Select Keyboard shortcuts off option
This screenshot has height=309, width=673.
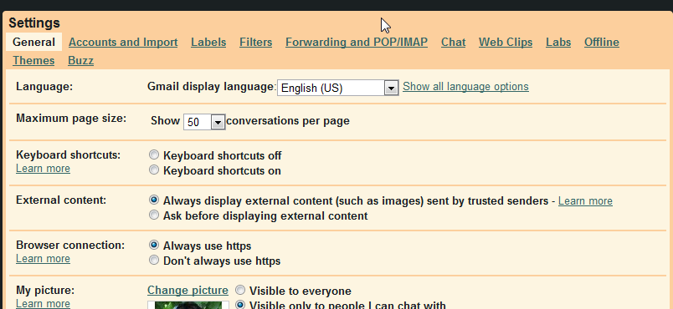[x=154, y=154]
